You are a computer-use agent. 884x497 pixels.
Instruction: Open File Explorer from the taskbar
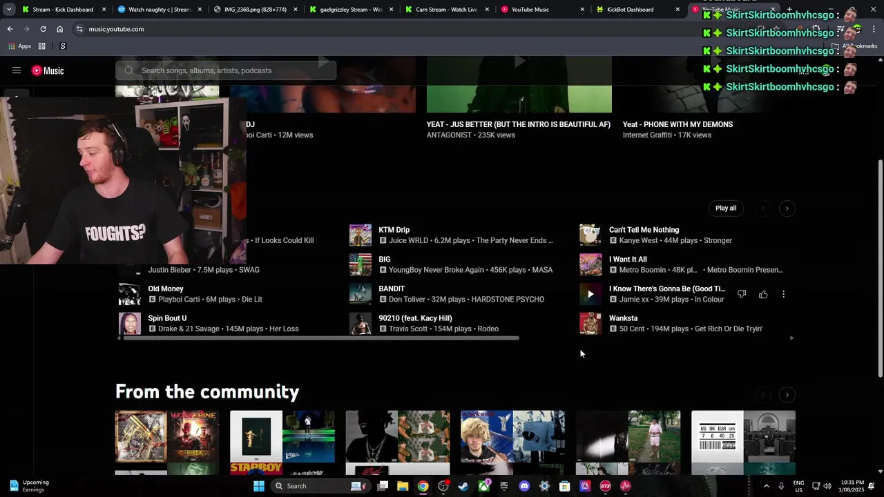(x=403, y=486)
